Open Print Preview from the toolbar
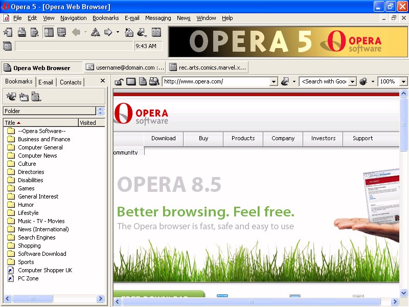The height and width of the screenshot is (307, 409). [35, 32]
